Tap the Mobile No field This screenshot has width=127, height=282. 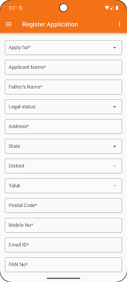pyautogui.click(x=64, y=225)
